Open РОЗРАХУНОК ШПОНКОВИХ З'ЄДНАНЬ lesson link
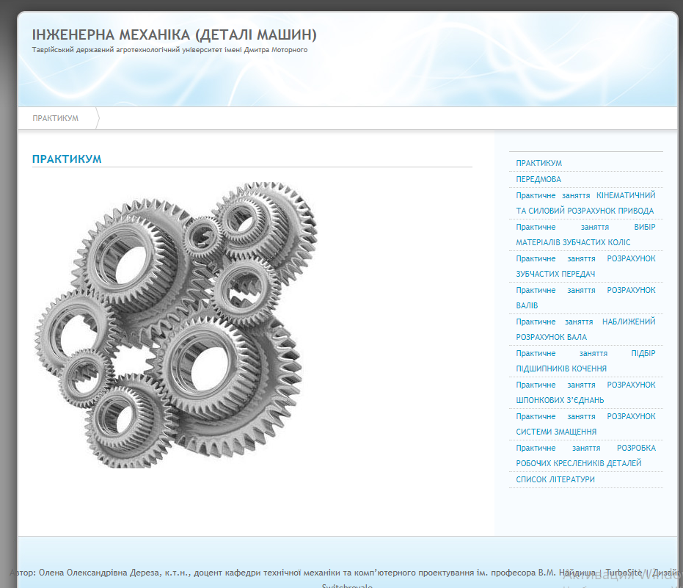The height and width of the screenshot is (588, 683). (x=585, y=393)
